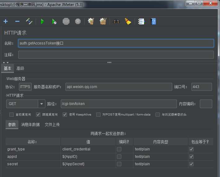Click the three-dot divider handle
220x177 pixels.
pyautogui.click(x=109, y=62)
